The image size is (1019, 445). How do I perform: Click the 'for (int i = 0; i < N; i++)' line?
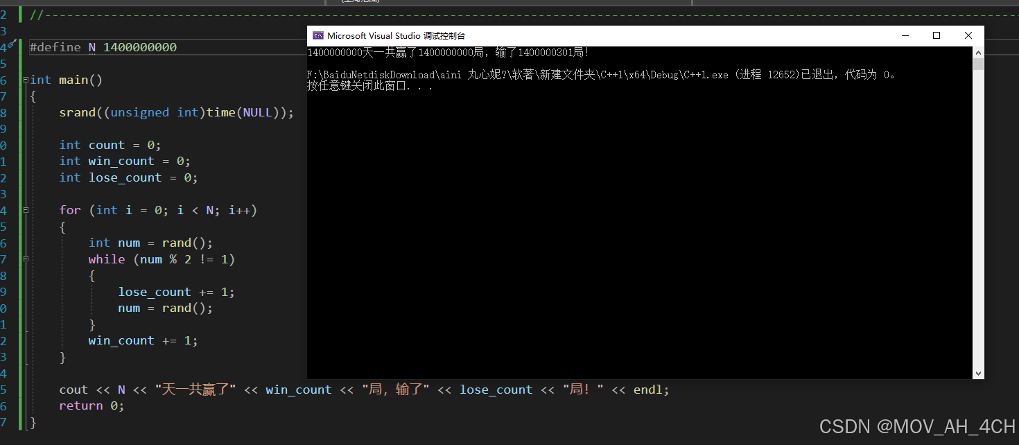pos(158,210)
